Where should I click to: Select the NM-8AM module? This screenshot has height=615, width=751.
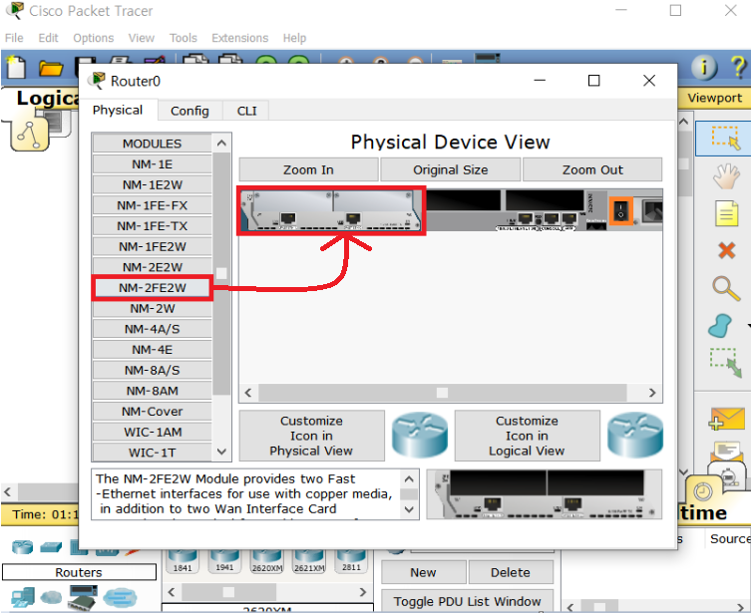(x=153, y=391)
